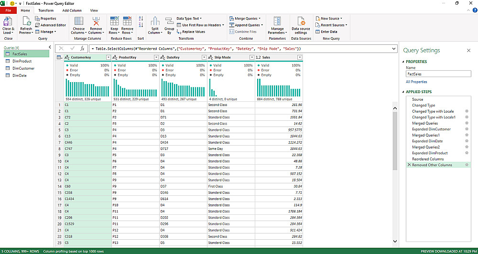
Task: Click the Choose Columns icon
Action: [x=79, y=21]
